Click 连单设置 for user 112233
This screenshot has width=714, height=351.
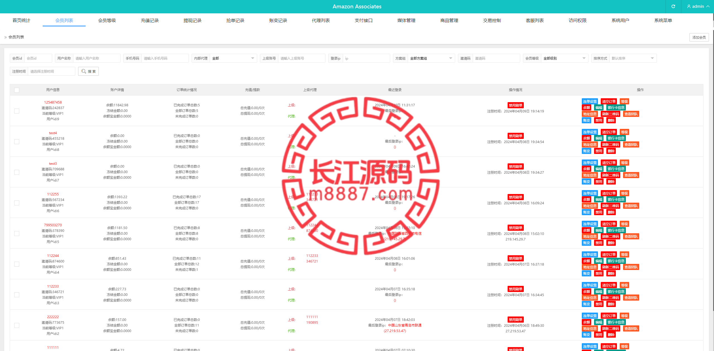[590, 285]
